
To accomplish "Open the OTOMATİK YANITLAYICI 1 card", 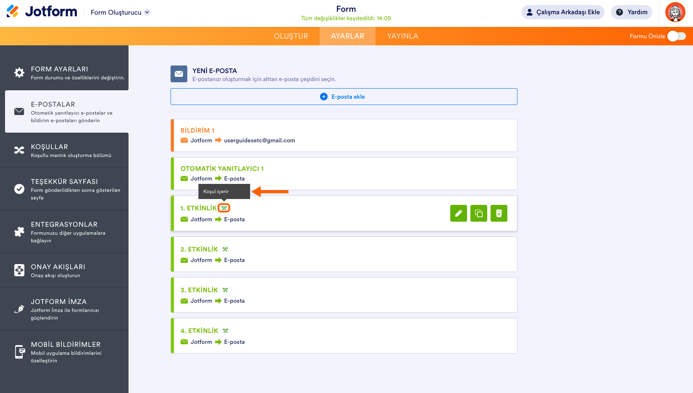I will pos(344,173).
